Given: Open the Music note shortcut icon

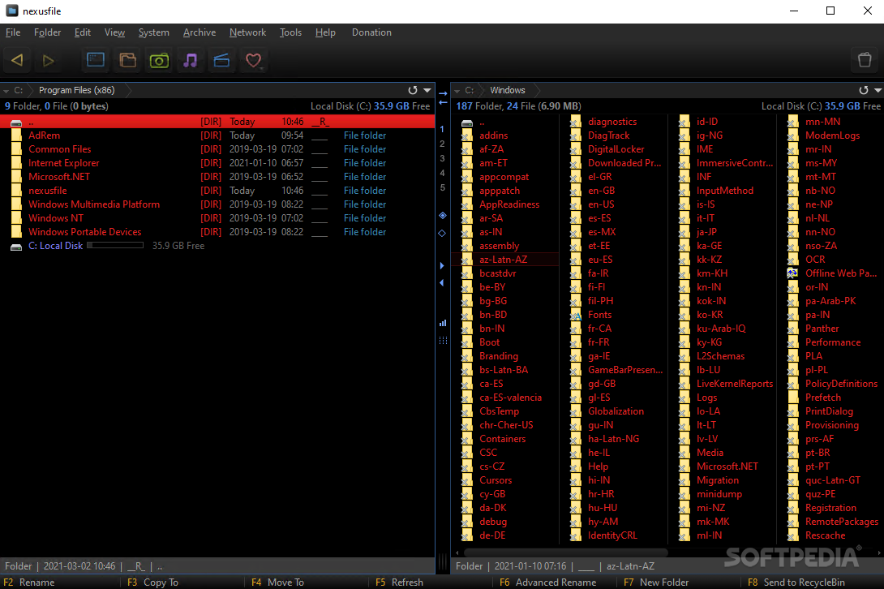Looking at the screenshot, I should [x=191, y=60].
